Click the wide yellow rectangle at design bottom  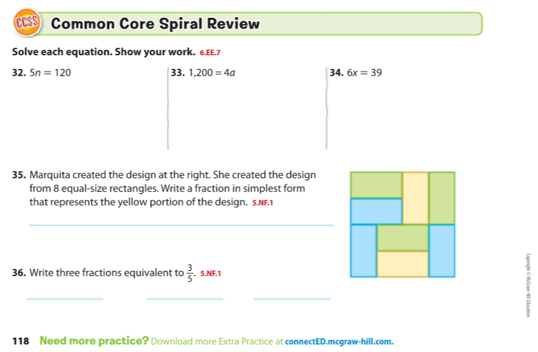click(402, 264)
